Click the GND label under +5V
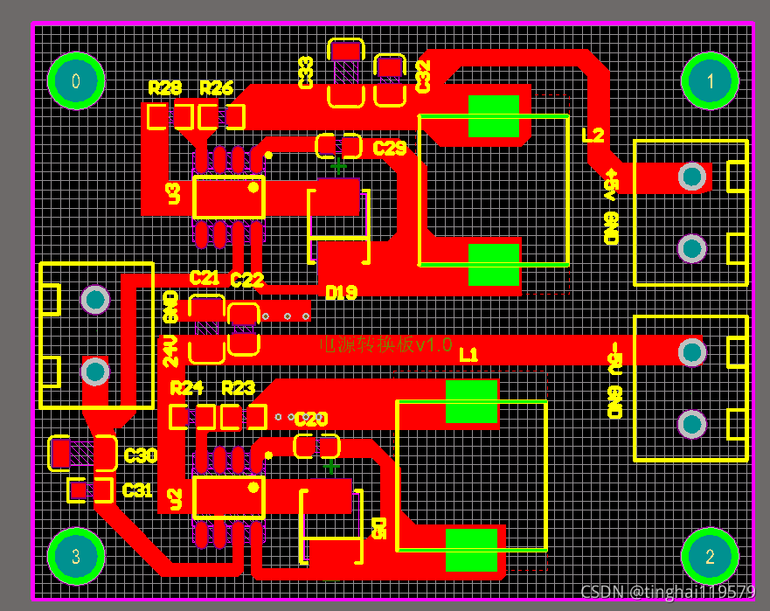Screen dimensions: 770x611 (x=611, y=228)
